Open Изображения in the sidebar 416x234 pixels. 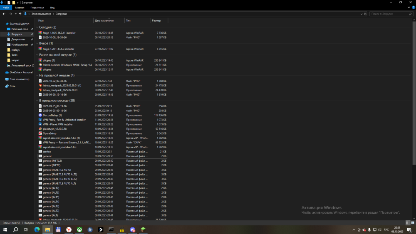click(x=20, y=44)
